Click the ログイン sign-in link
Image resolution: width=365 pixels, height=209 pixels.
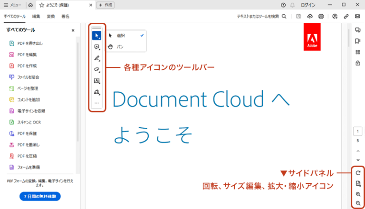[x=308, y=5]
